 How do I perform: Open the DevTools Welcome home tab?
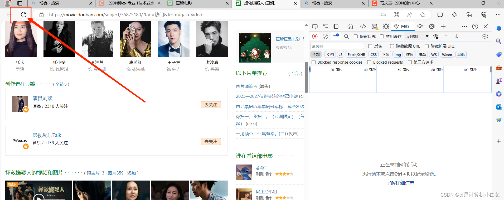(350, 26)
